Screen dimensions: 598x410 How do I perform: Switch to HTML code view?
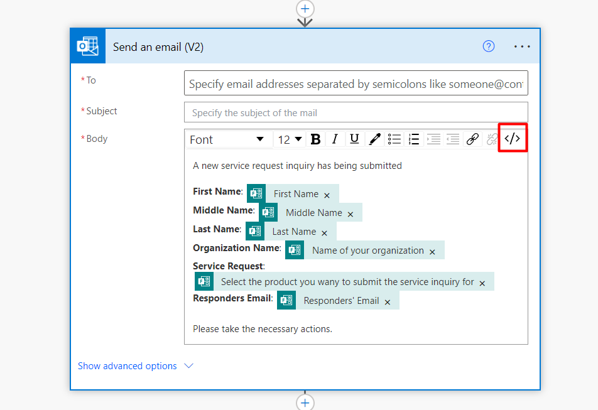click(x=513, y=139)
